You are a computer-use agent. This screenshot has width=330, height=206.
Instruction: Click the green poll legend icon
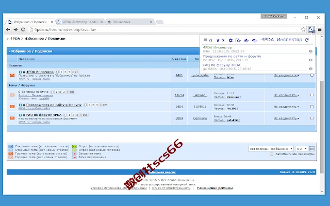[x=74, y=146]
